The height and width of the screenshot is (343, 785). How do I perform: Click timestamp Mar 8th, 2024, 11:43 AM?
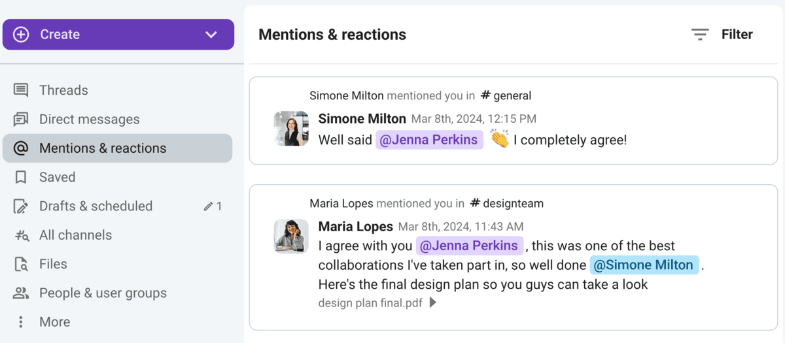click(x=461, y=227)
